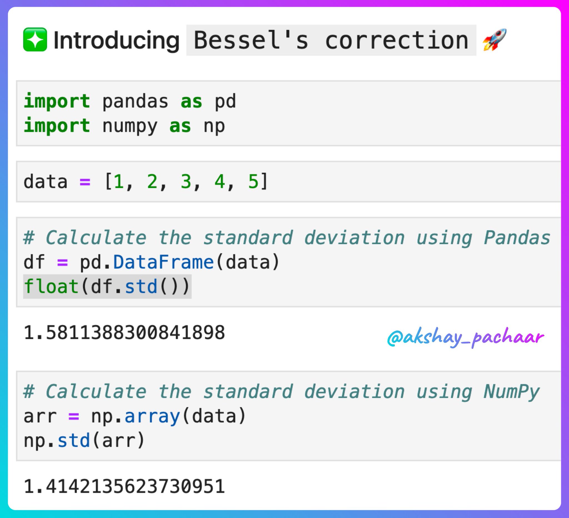569x518 pixels.
Task: Click the green sparkle icon in title
Action: (35, 39)
